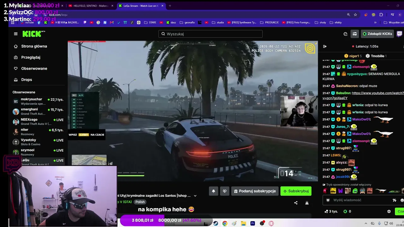Select the goose emote in quick emotes

tap(381, 191)
